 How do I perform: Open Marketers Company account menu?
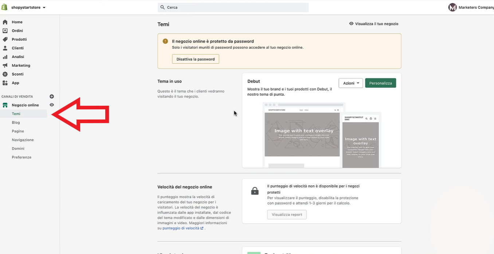point(471,7)
